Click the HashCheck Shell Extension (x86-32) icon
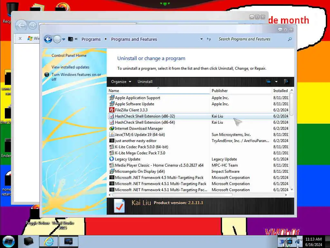 click(x=112, y=116)
